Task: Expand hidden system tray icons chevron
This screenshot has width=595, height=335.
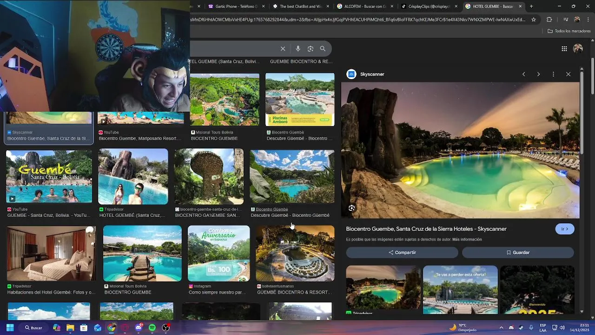Action: point(501,328)
